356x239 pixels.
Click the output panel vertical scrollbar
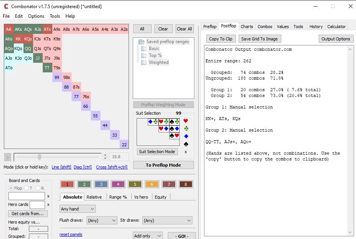[x=350, y=141]
